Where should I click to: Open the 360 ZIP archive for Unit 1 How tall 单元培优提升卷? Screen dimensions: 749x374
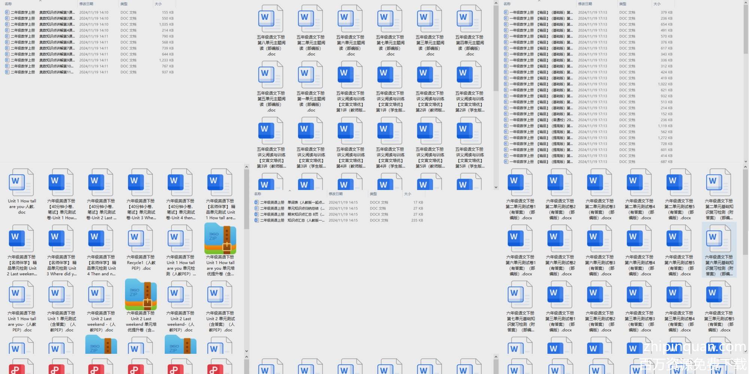pyautogui.click(x=220, y=239)
